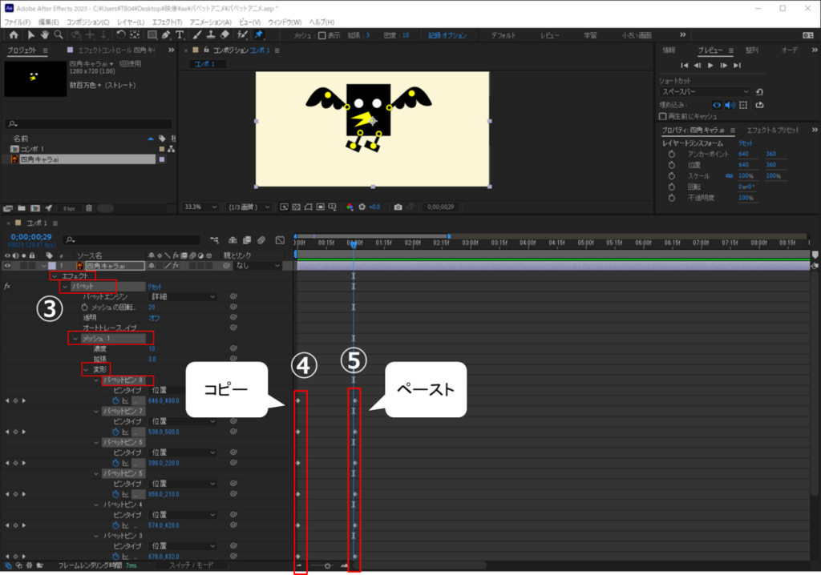Click the timeline zoom slider at bottom

pos(327,565)
